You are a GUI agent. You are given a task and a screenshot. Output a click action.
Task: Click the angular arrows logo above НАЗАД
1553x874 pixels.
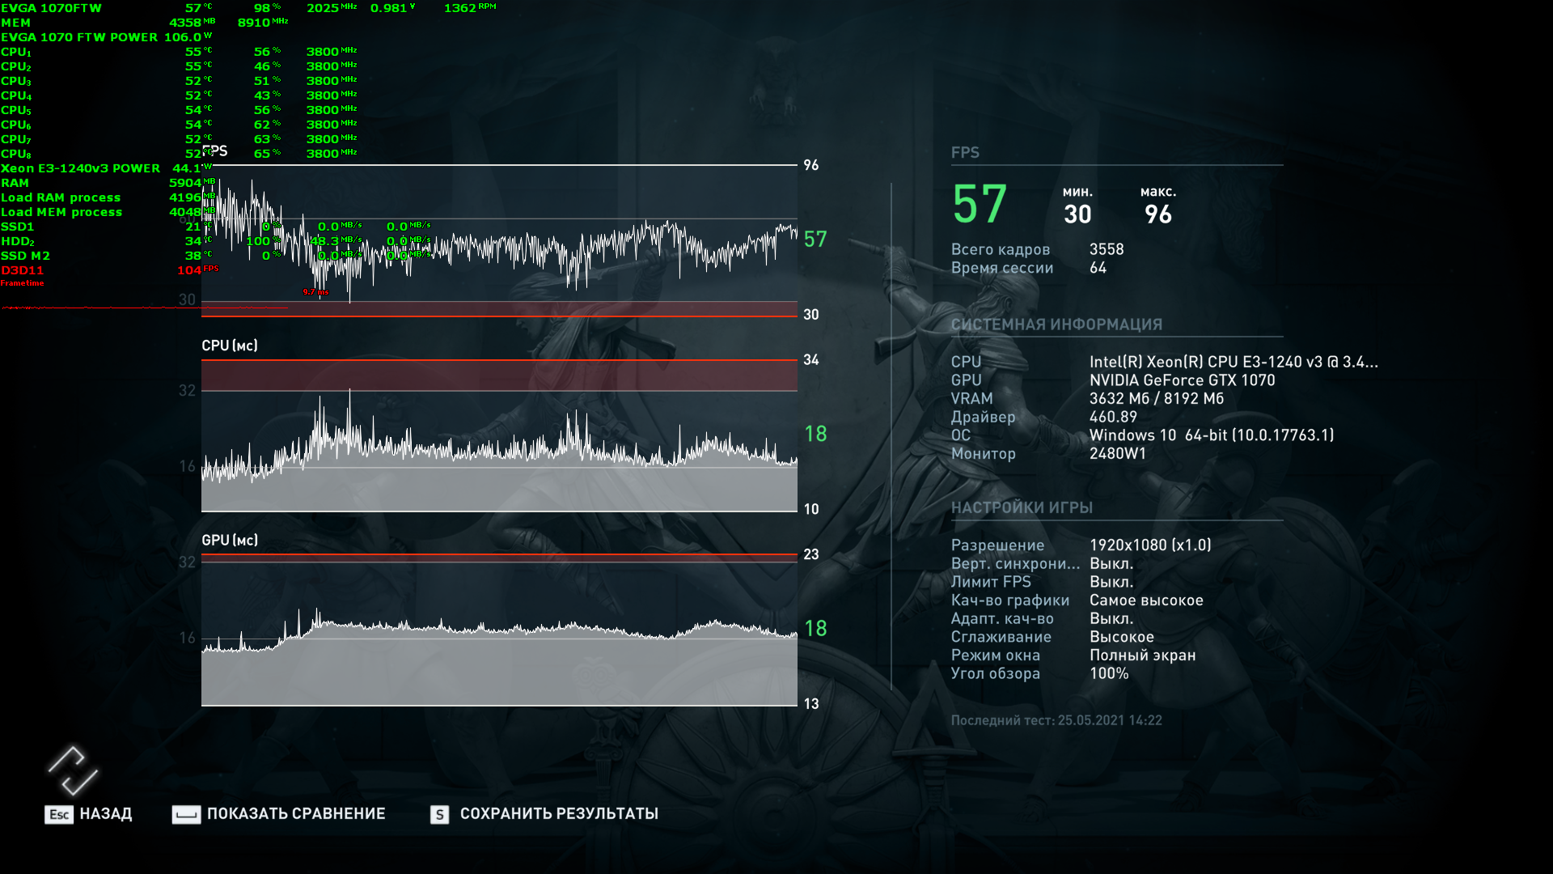(73, 770)
